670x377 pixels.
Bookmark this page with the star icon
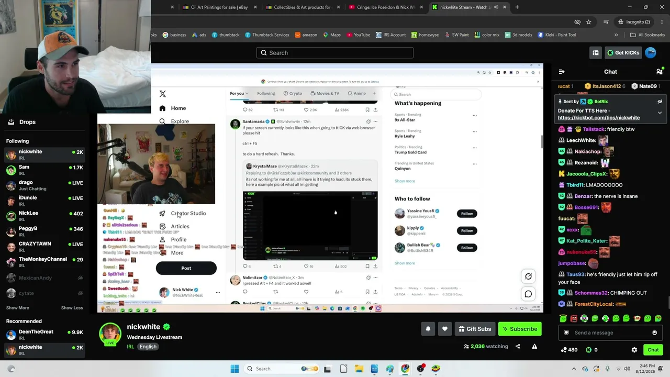[589, 22]
